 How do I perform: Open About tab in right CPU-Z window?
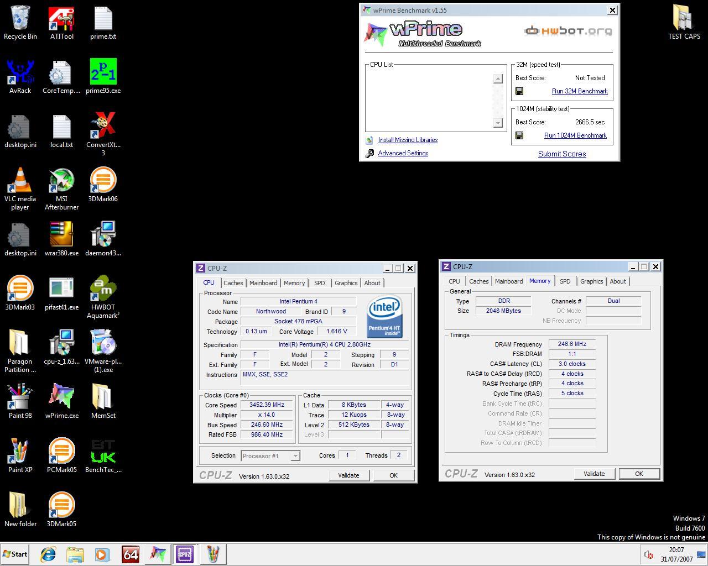point(618,281)
